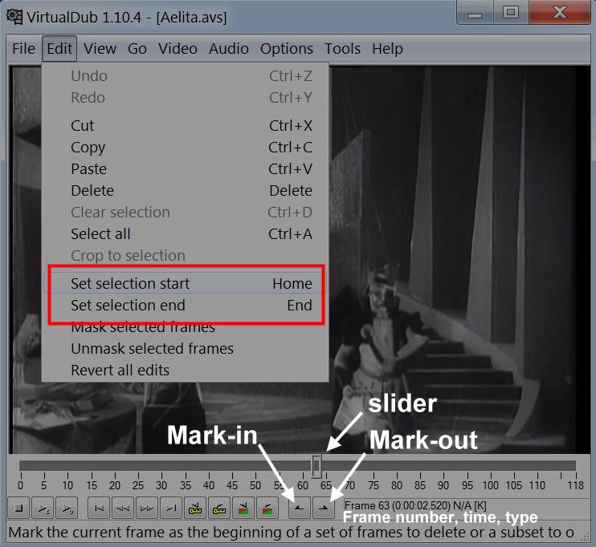Jump to the start of the video
This screenshot has height=547, width=596.
click(99, 508)
